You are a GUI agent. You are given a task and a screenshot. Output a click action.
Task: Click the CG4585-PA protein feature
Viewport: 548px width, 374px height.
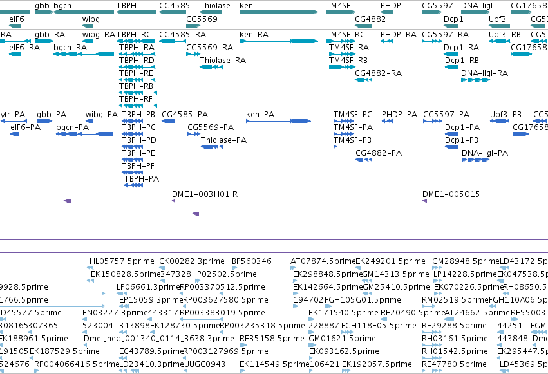click(x=169, y=121)
